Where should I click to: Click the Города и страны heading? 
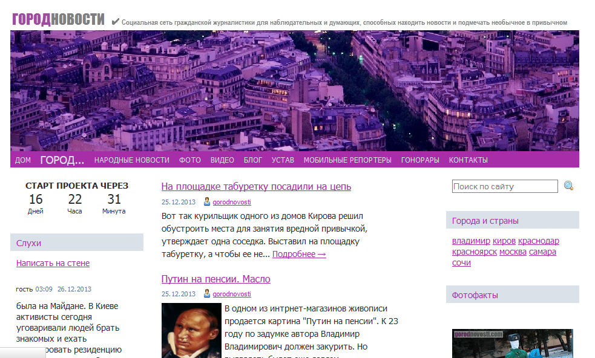coord(485,221)
